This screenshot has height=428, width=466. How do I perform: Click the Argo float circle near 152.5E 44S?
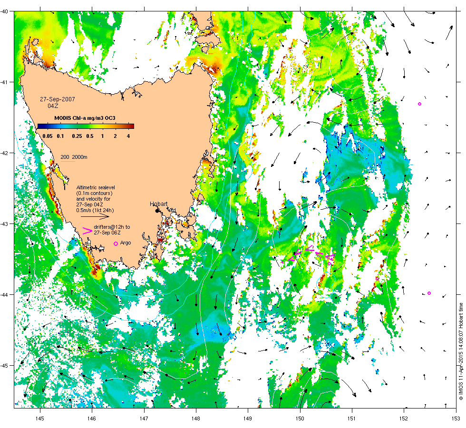pos(429,293)
